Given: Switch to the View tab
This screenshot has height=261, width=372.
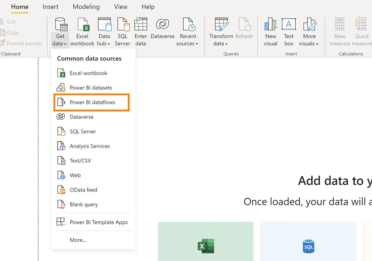Looking at the screenshot, I should coord(121,7).
